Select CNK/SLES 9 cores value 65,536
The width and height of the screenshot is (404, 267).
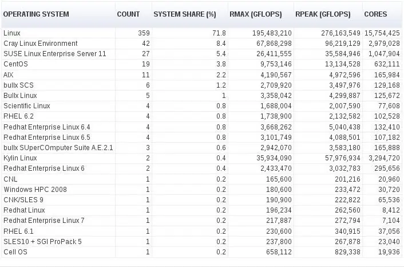pos(389,199)
